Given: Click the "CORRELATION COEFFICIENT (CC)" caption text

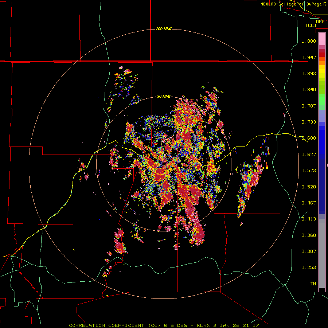Looking at the screenshot, I should coord(115,325).
